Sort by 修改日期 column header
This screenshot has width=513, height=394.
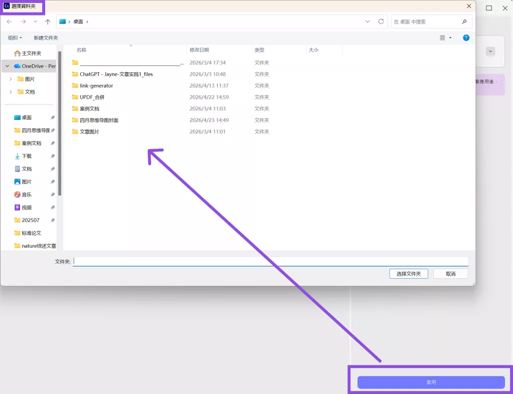point(199,50)
